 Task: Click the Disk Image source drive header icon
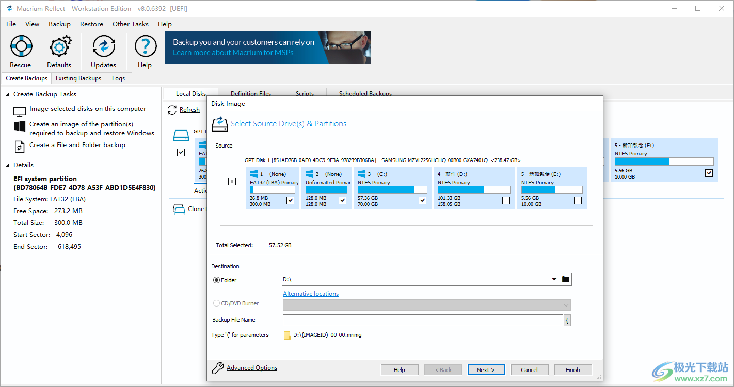(220, 124)
